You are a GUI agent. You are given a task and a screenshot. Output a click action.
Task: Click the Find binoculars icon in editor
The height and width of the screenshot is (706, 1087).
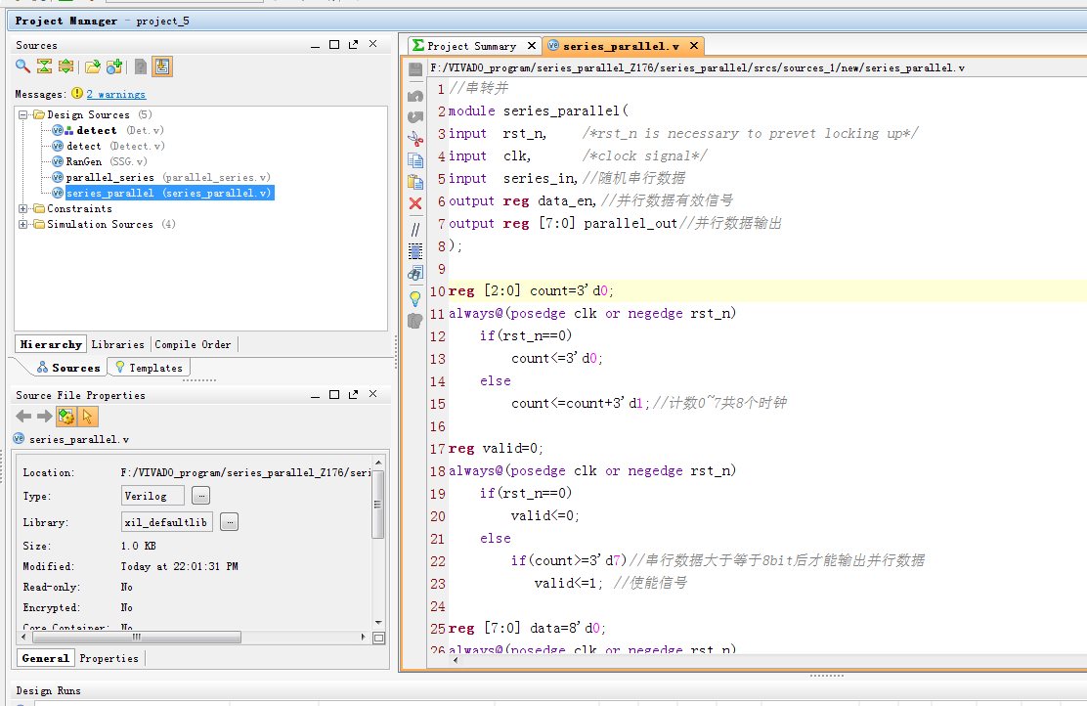pos(415,273)
